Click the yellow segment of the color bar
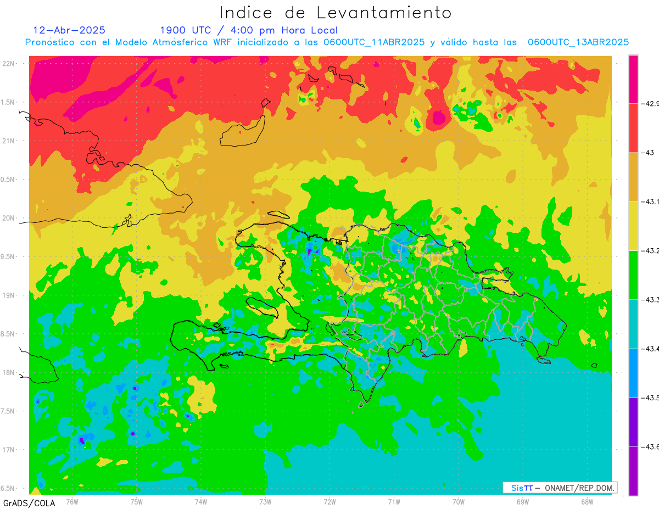659x509 pixels. coord(633,226)
